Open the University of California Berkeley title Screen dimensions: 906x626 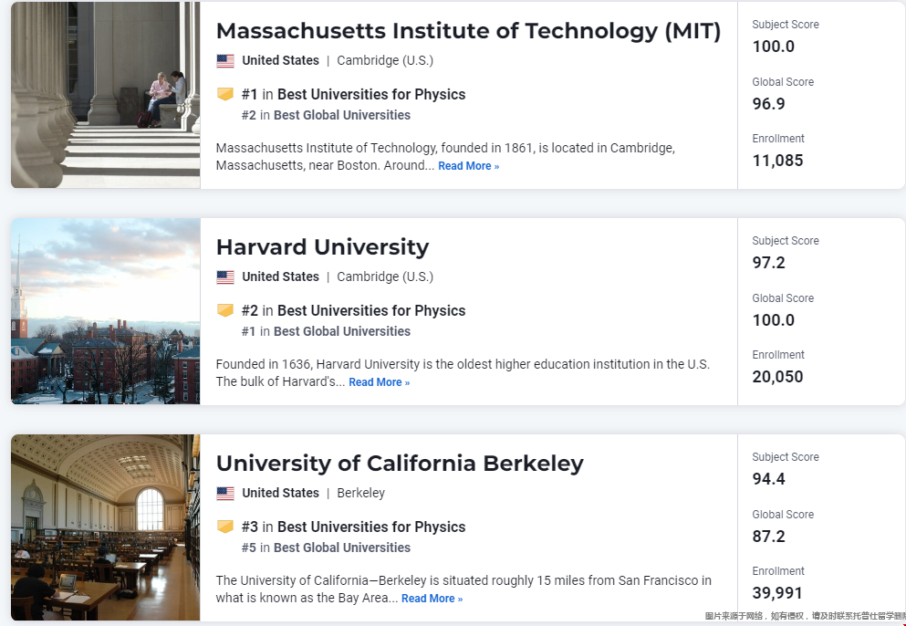[x=400, y=464]
